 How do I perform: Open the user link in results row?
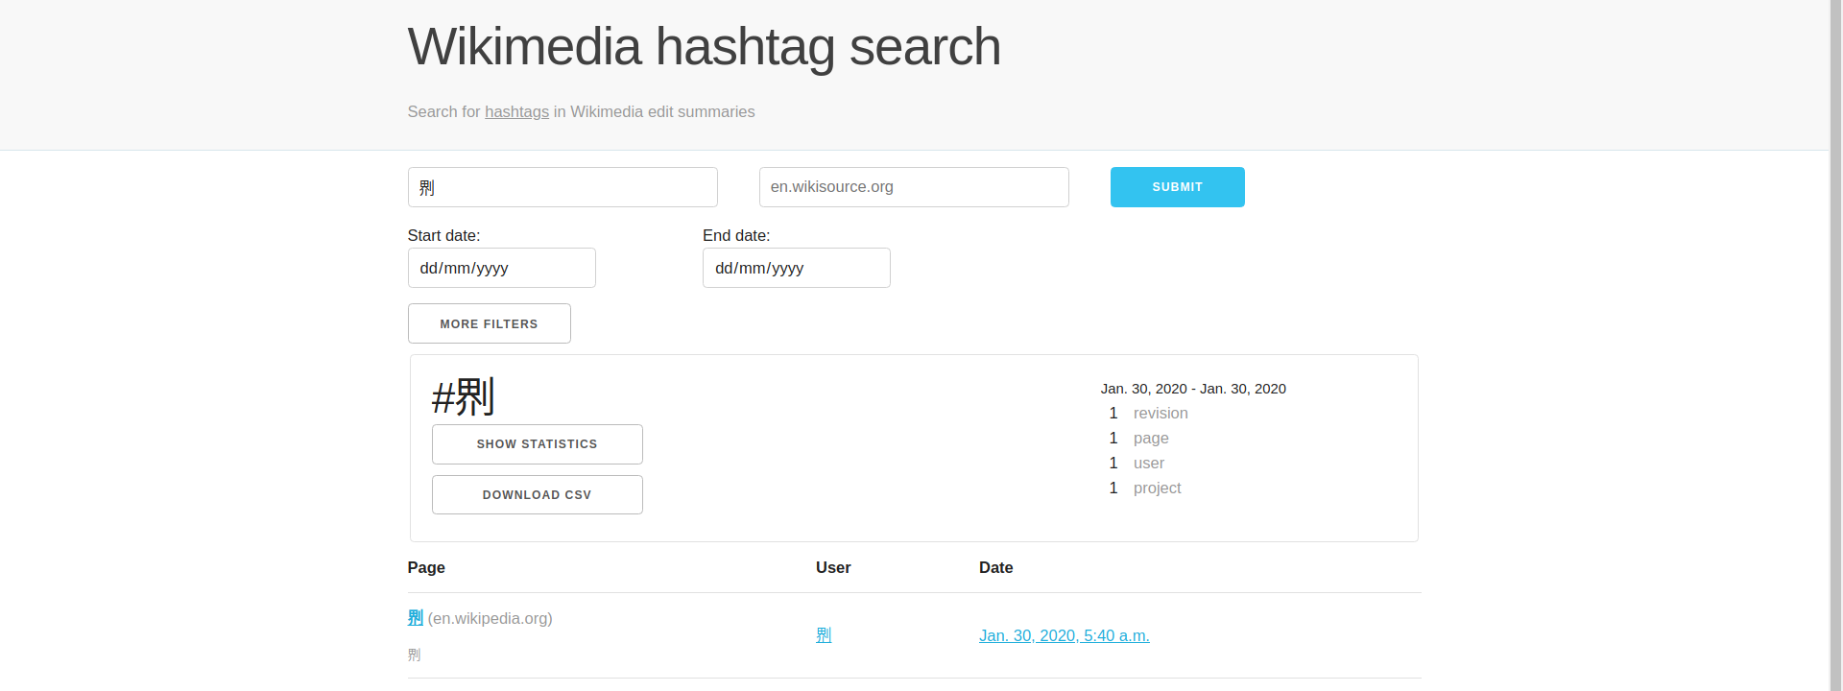point(824,635)
